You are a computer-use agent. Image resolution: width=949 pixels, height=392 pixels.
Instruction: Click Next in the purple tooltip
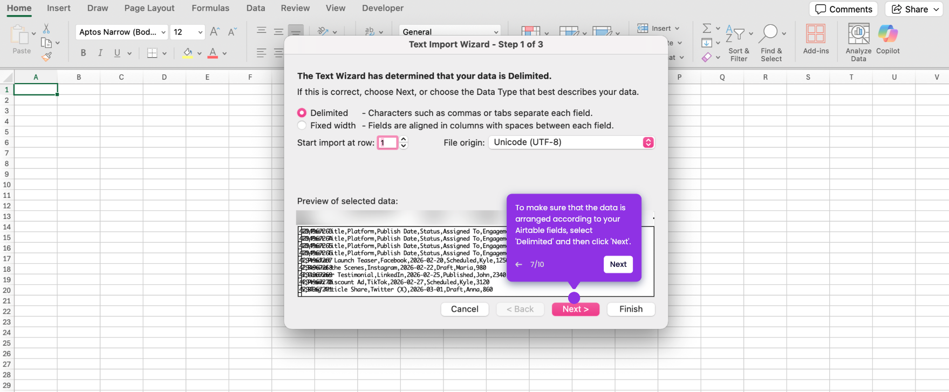click(x=618, y=264)
